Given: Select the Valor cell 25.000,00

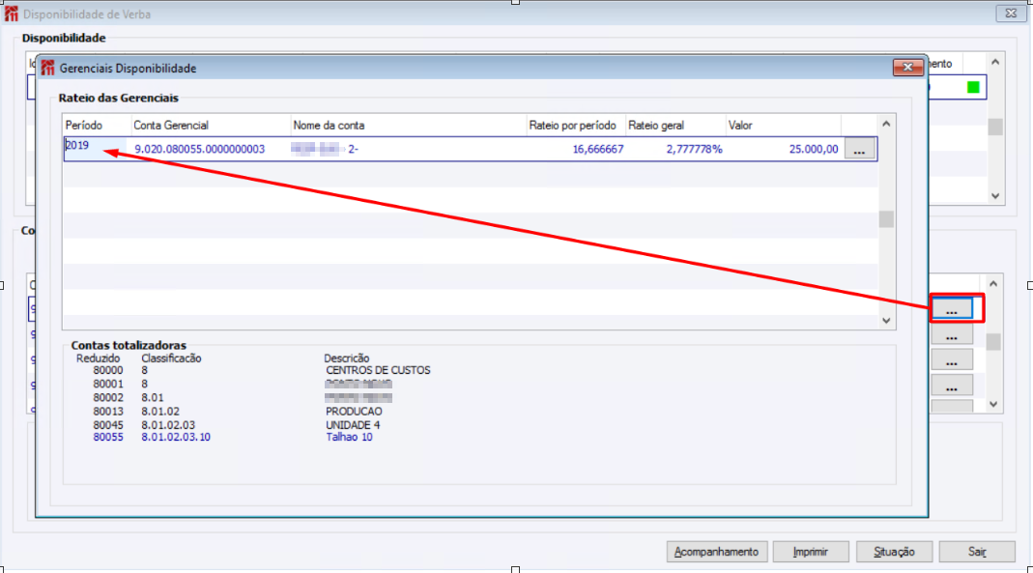Looking at the screenshot, I should (814, 149).
